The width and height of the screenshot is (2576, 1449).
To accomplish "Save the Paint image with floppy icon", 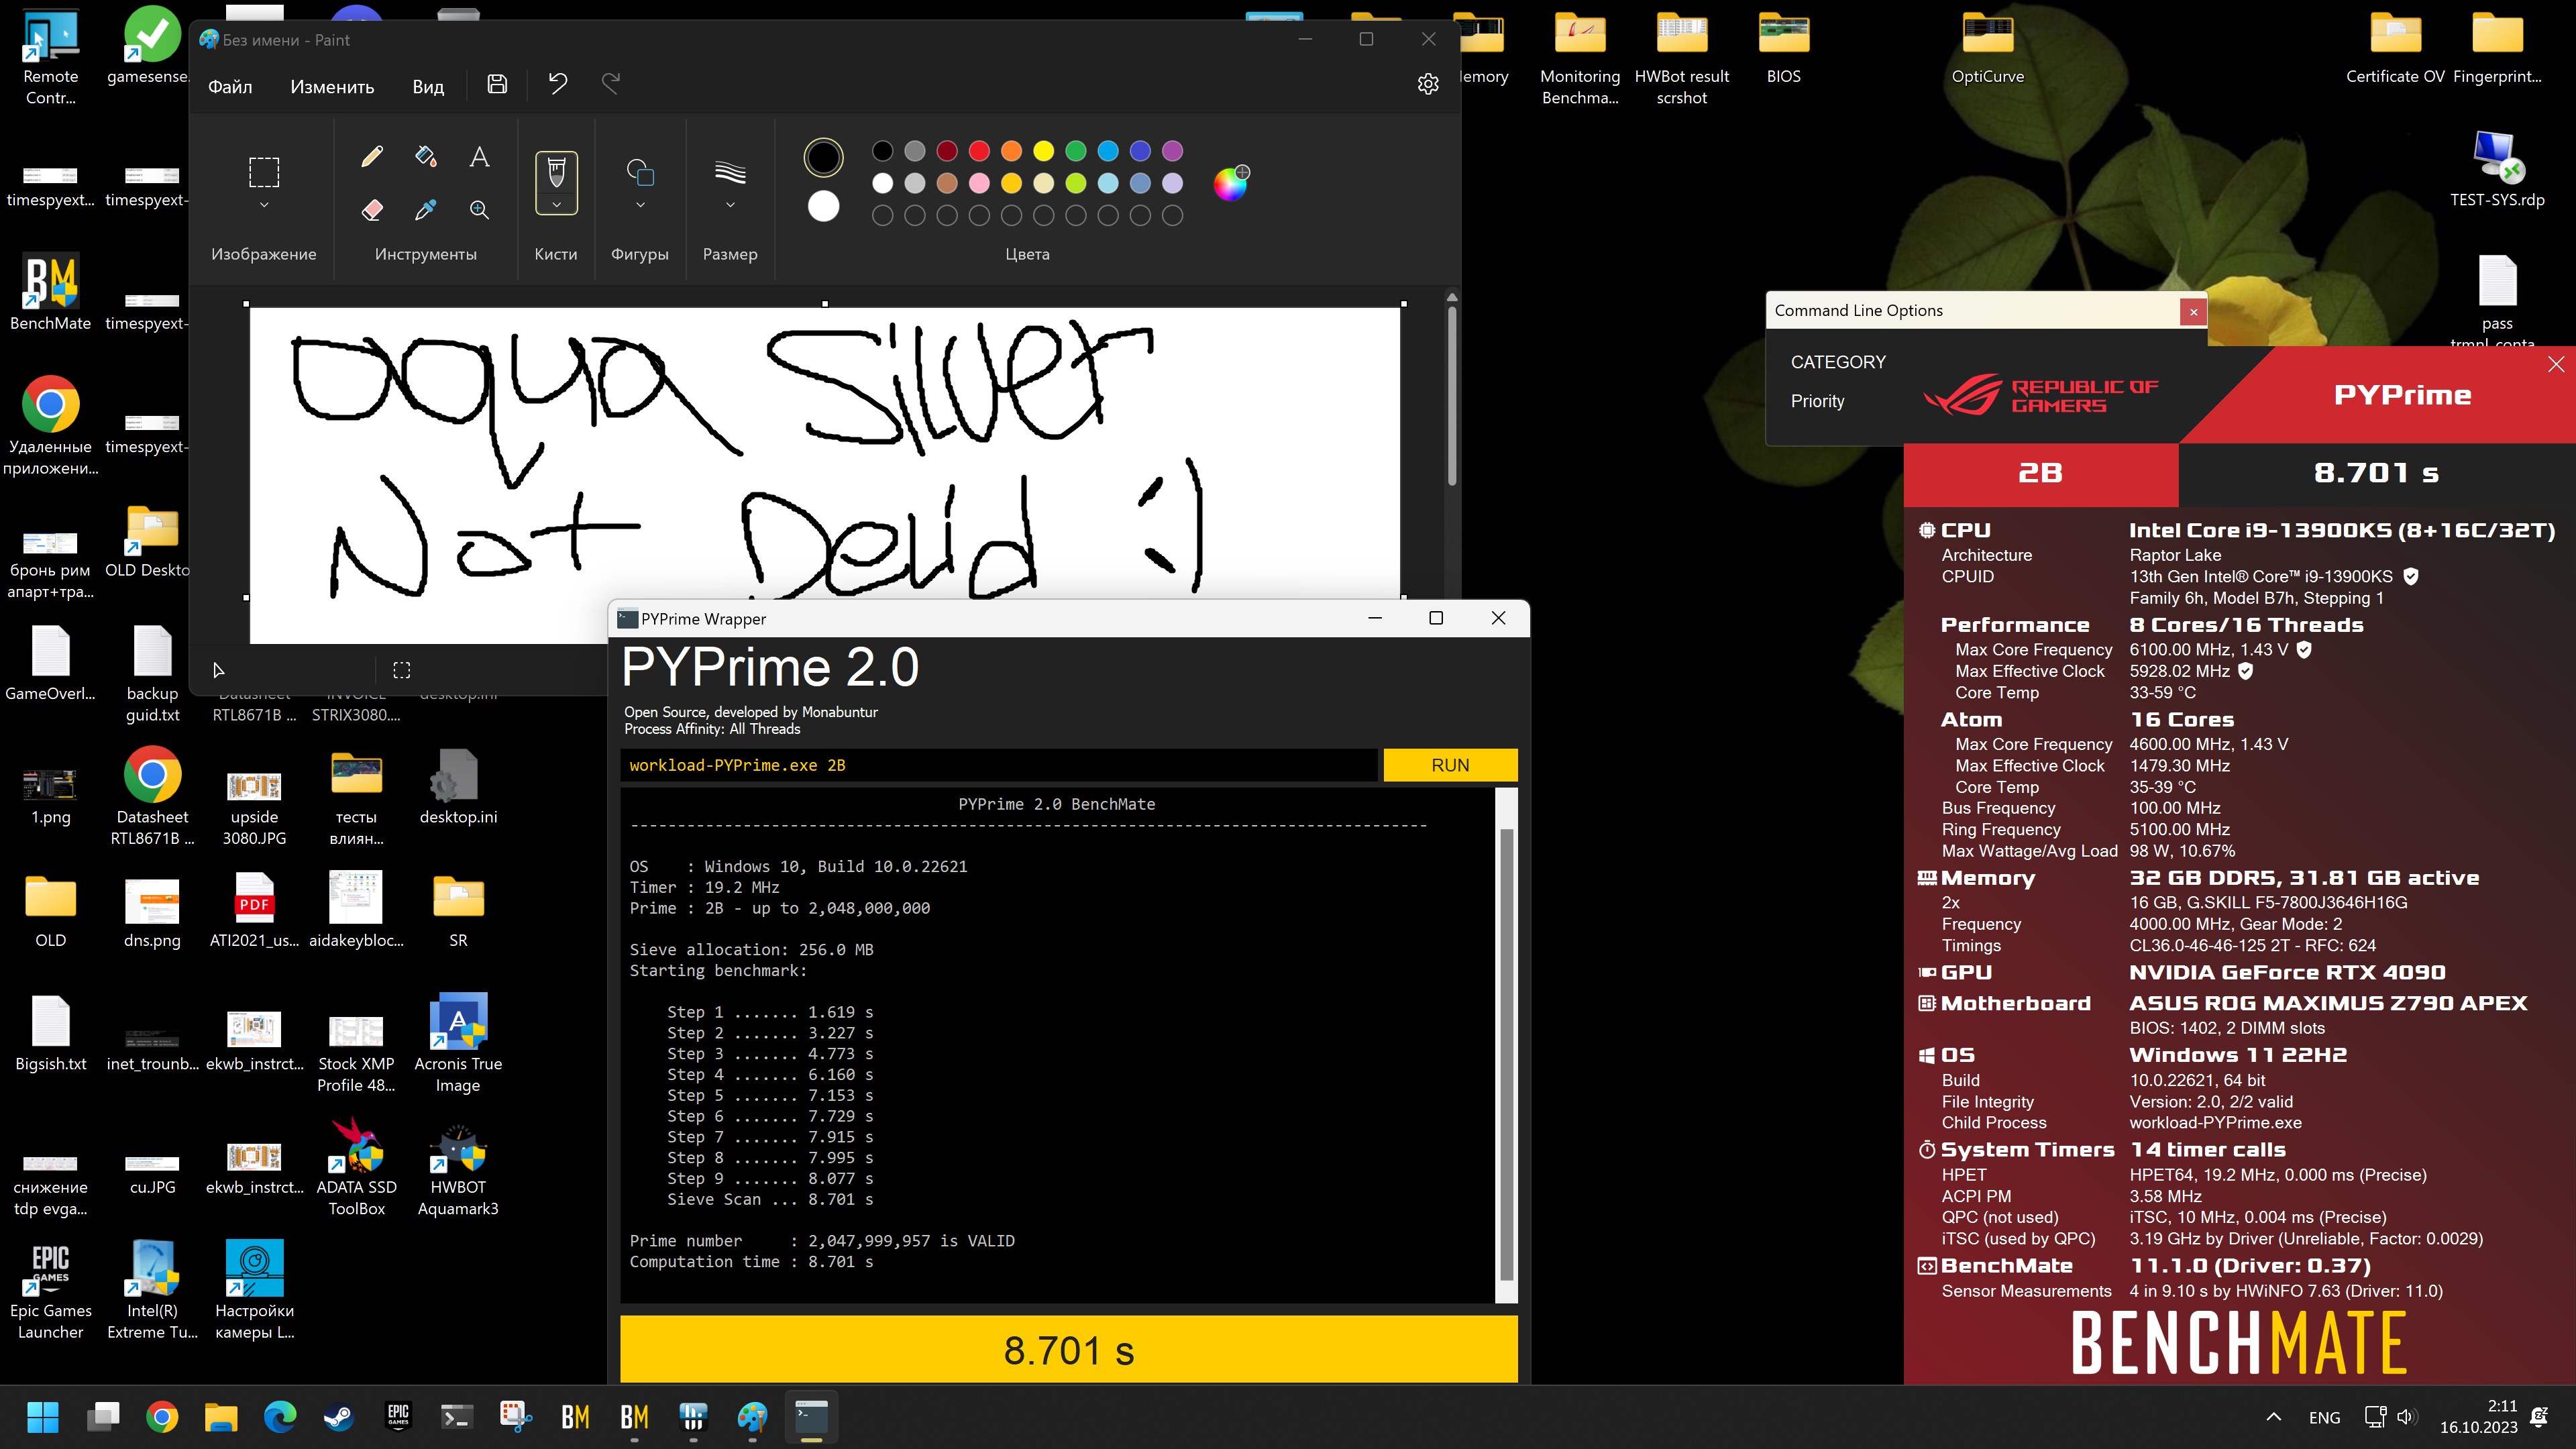I will (497, 84).
